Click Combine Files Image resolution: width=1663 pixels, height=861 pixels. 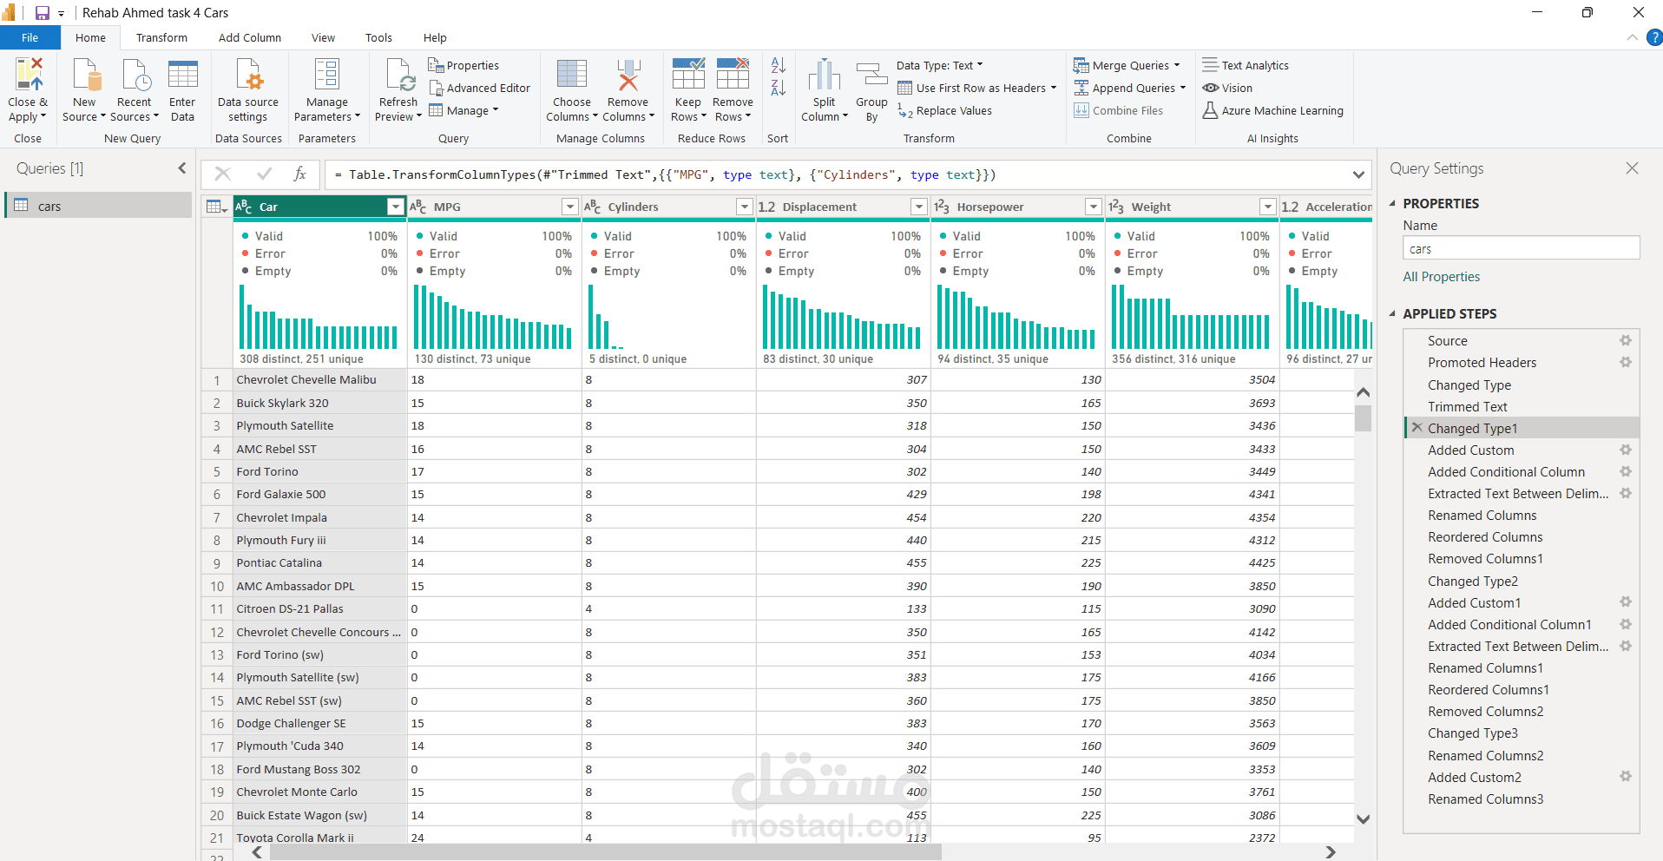pos(1118,110)
